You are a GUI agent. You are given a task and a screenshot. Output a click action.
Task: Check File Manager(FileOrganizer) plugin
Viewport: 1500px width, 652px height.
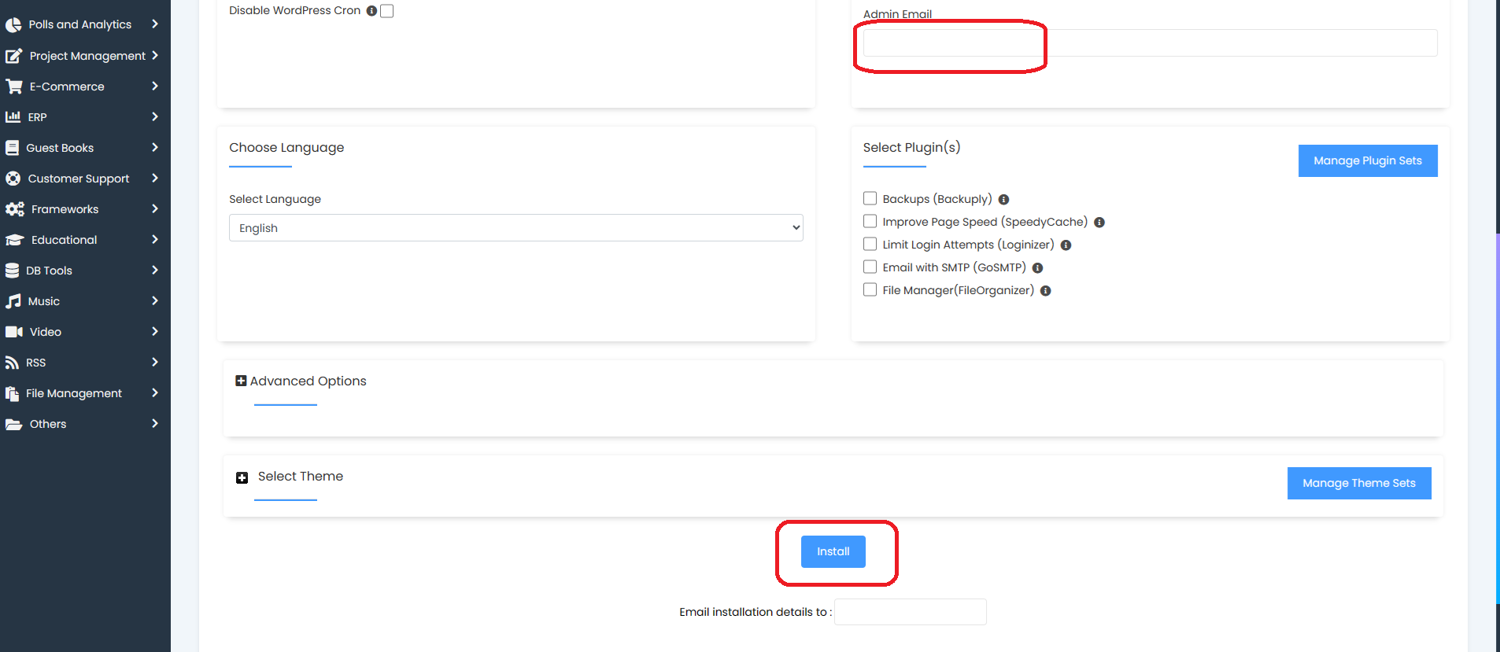click(870, 289)
